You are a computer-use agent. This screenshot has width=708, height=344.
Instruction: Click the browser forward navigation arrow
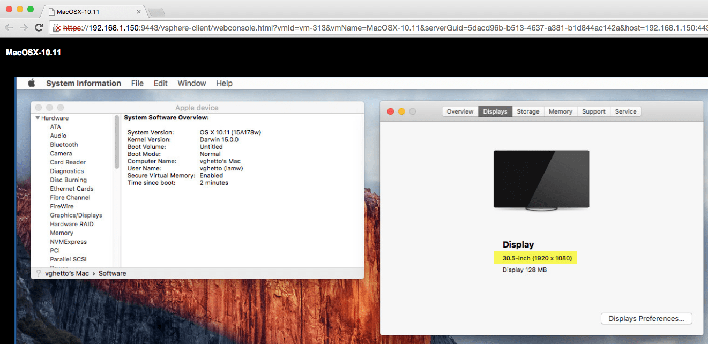coord(23,27)
